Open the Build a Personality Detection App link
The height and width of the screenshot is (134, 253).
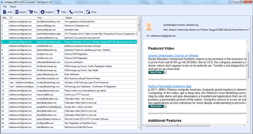point(170,86)
